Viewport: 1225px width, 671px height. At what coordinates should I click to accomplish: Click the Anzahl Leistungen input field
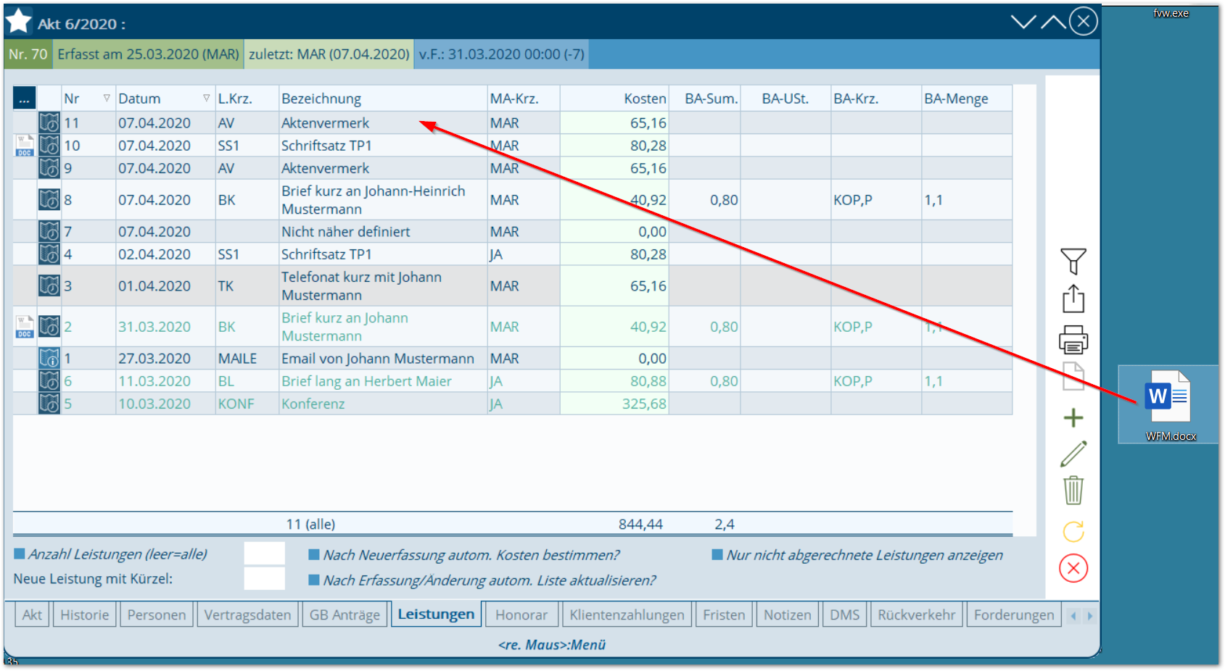(x=264, y=554)
